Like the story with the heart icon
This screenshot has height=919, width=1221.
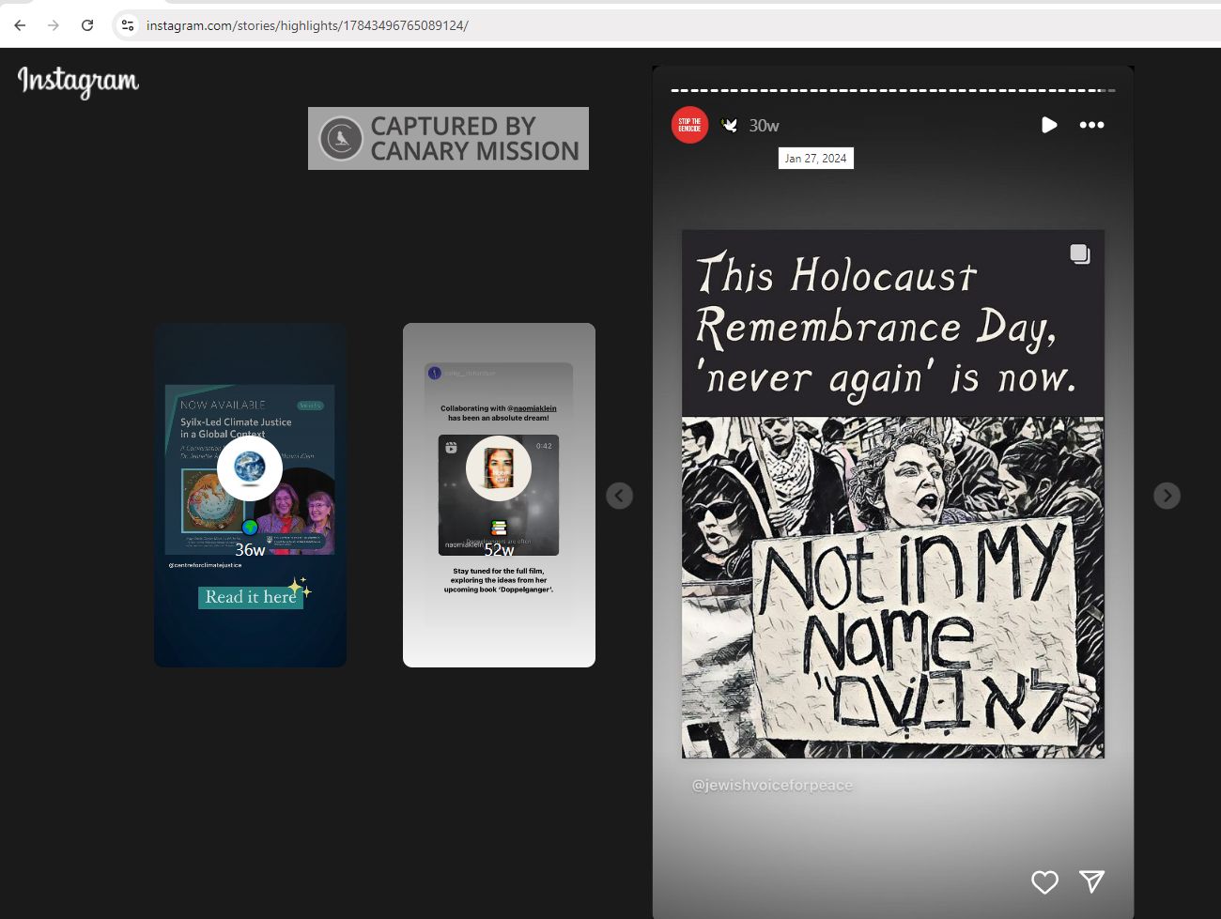click(x=1044, y=881)
